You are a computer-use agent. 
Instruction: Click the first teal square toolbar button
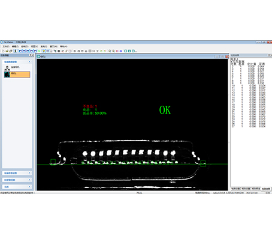(126, 51)
